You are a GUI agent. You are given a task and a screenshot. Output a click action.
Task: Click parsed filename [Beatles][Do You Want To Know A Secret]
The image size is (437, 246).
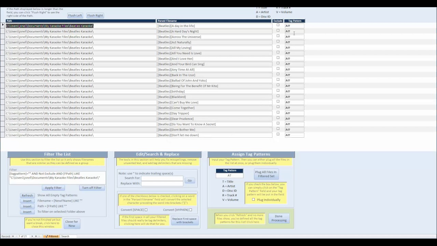click(214, 124)
